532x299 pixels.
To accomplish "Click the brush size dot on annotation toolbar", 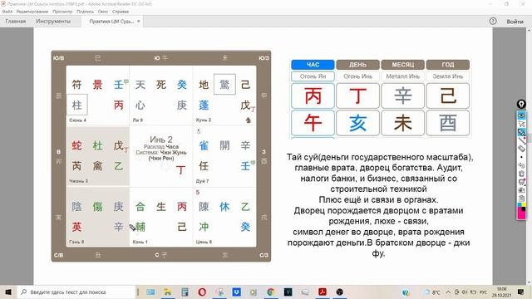I will [x=521, y=157].
